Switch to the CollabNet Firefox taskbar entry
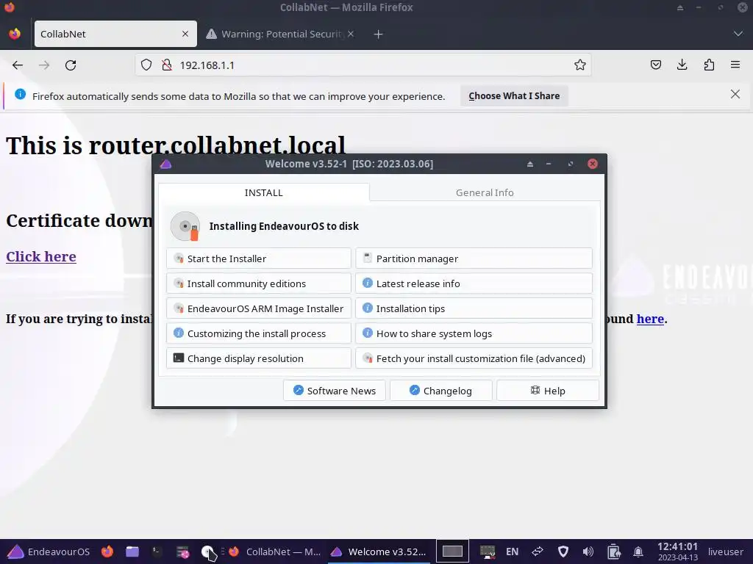This screenshot has height=564, width=753. [x=275, y=552]
